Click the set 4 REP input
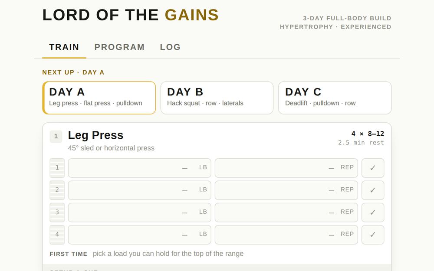The width and height of the screenshot is (434, 271). click(286, 235)
